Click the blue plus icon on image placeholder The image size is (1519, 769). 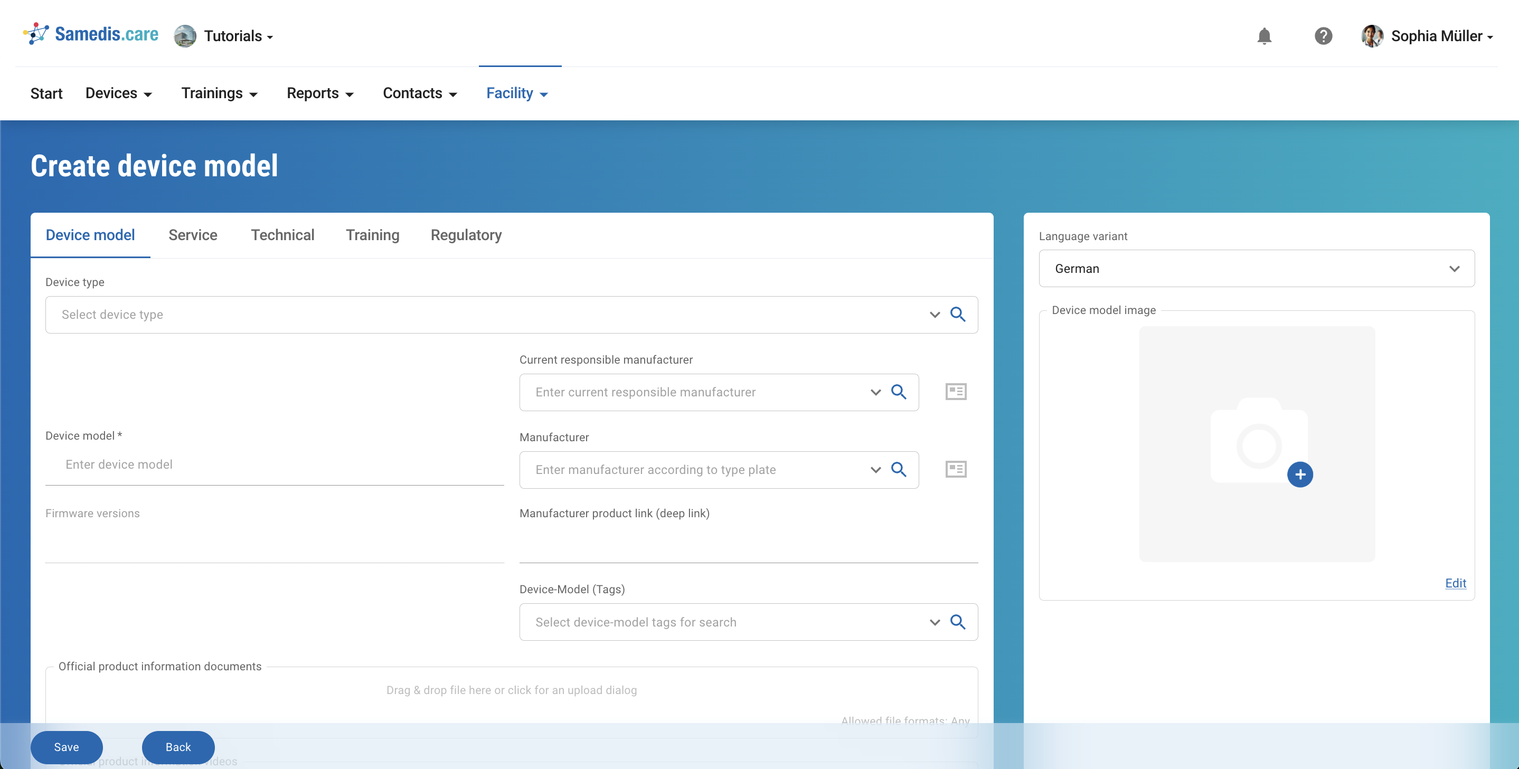(x=1300, y=474)
